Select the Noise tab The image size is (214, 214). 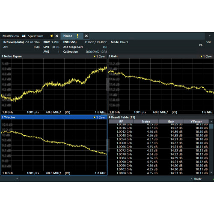tap(68, 36)
